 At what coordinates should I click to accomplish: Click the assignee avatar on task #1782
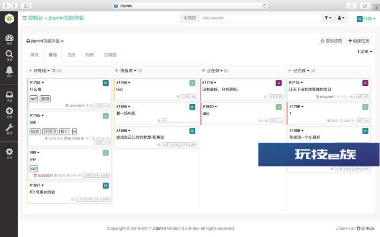tap(105, 83)
